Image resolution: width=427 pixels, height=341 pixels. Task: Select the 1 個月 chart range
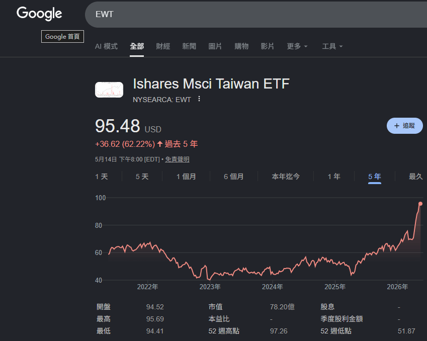pos(186,177)
